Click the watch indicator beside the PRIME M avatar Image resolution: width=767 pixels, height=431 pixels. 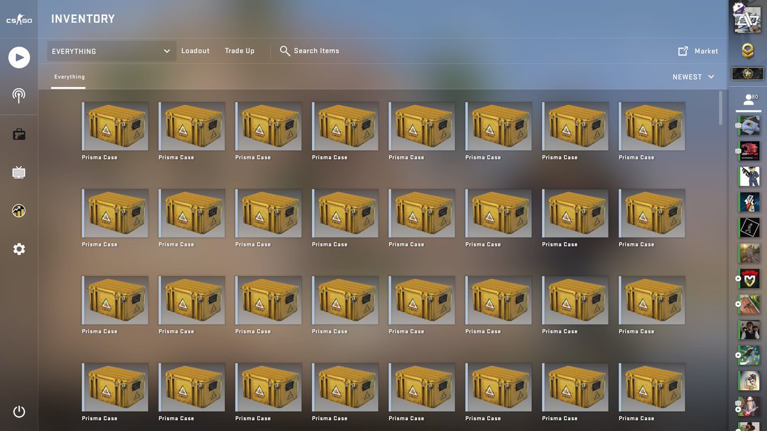point(739,279)
